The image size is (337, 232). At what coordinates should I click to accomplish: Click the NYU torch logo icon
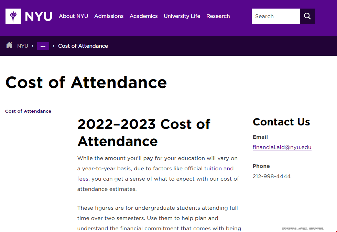[13, 16]
